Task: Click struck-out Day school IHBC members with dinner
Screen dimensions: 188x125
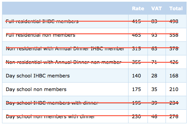Action: [x=52, y=103]
